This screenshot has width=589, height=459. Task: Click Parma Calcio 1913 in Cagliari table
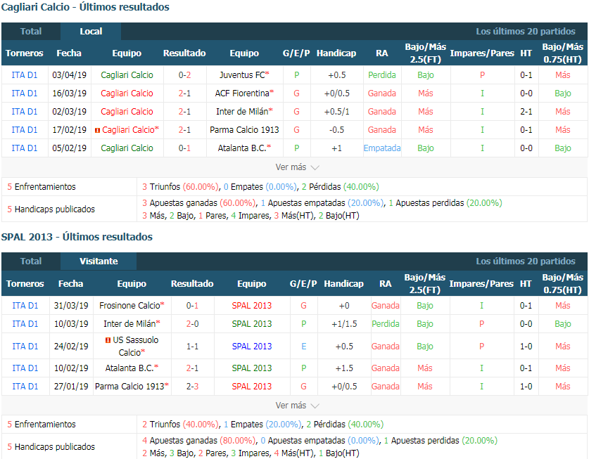(x=244, y=130)
